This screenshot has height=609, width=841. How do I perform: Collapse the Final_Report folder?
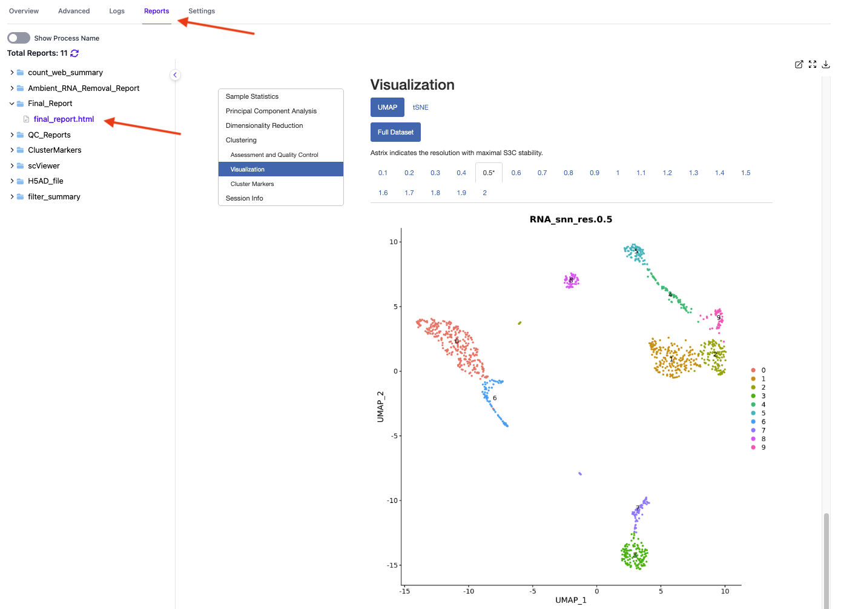[12, 104]
